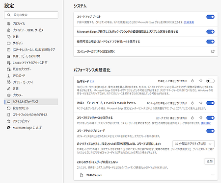This screenshot has height=183, width=221.
Task: Enable the 効率モード toggle
Action: click(x=210, y=81)
